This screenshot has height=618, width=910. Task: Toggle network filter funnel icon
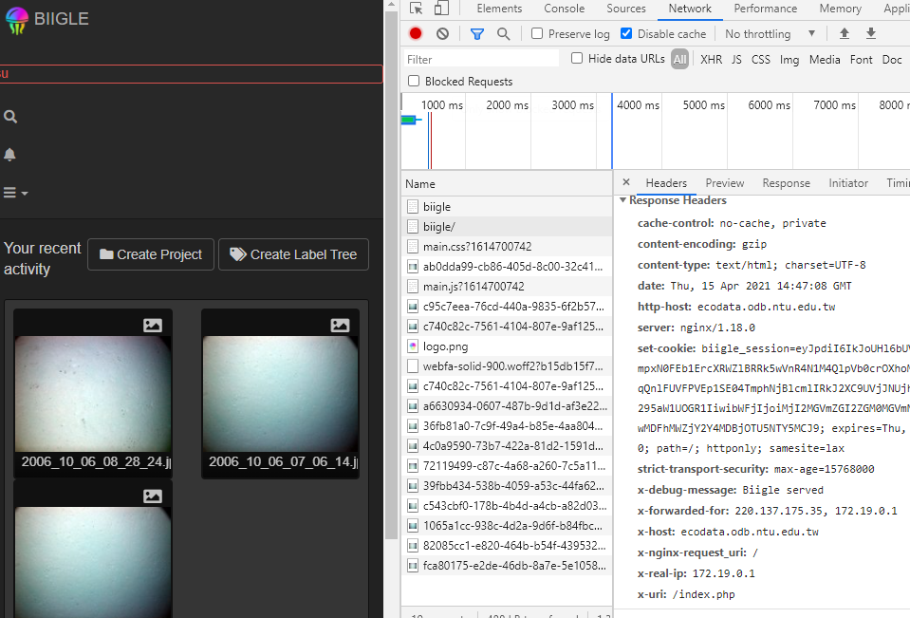pyautogui.click(x=477, y=33)
